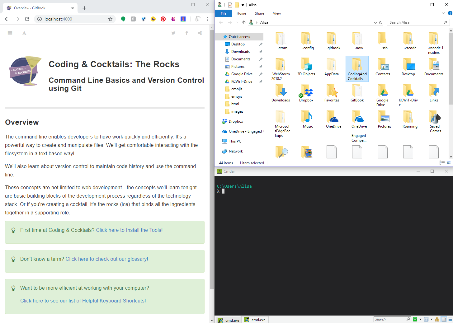Switch Explorer to large icons view
Screen dimensions: 453x323
click(x=449, y=163)
